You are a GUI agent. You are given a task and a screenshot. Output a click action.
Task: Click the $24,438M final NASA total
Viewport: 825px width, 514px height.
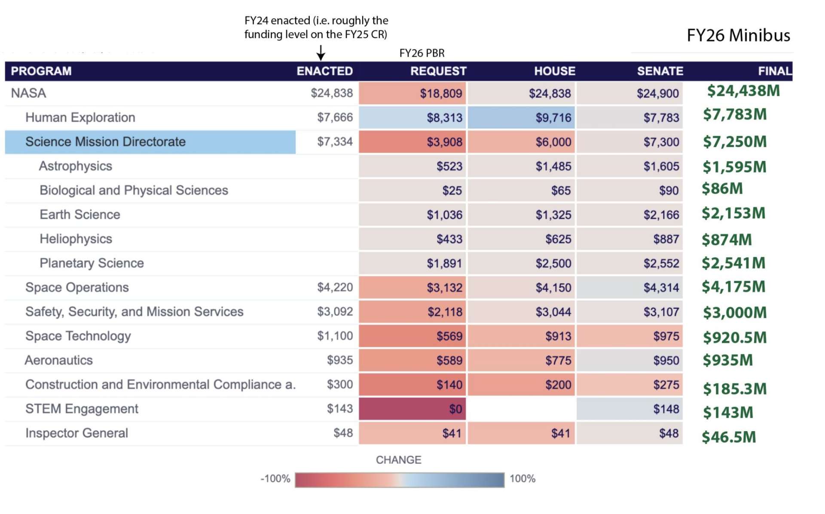pyautogui.click(x=743, y=91)
